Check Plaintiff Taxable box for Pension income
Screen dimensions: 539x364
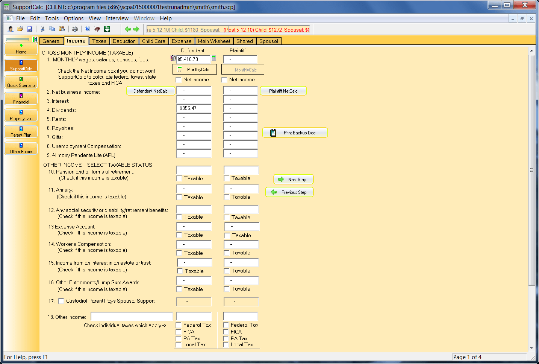pos(227,178)
